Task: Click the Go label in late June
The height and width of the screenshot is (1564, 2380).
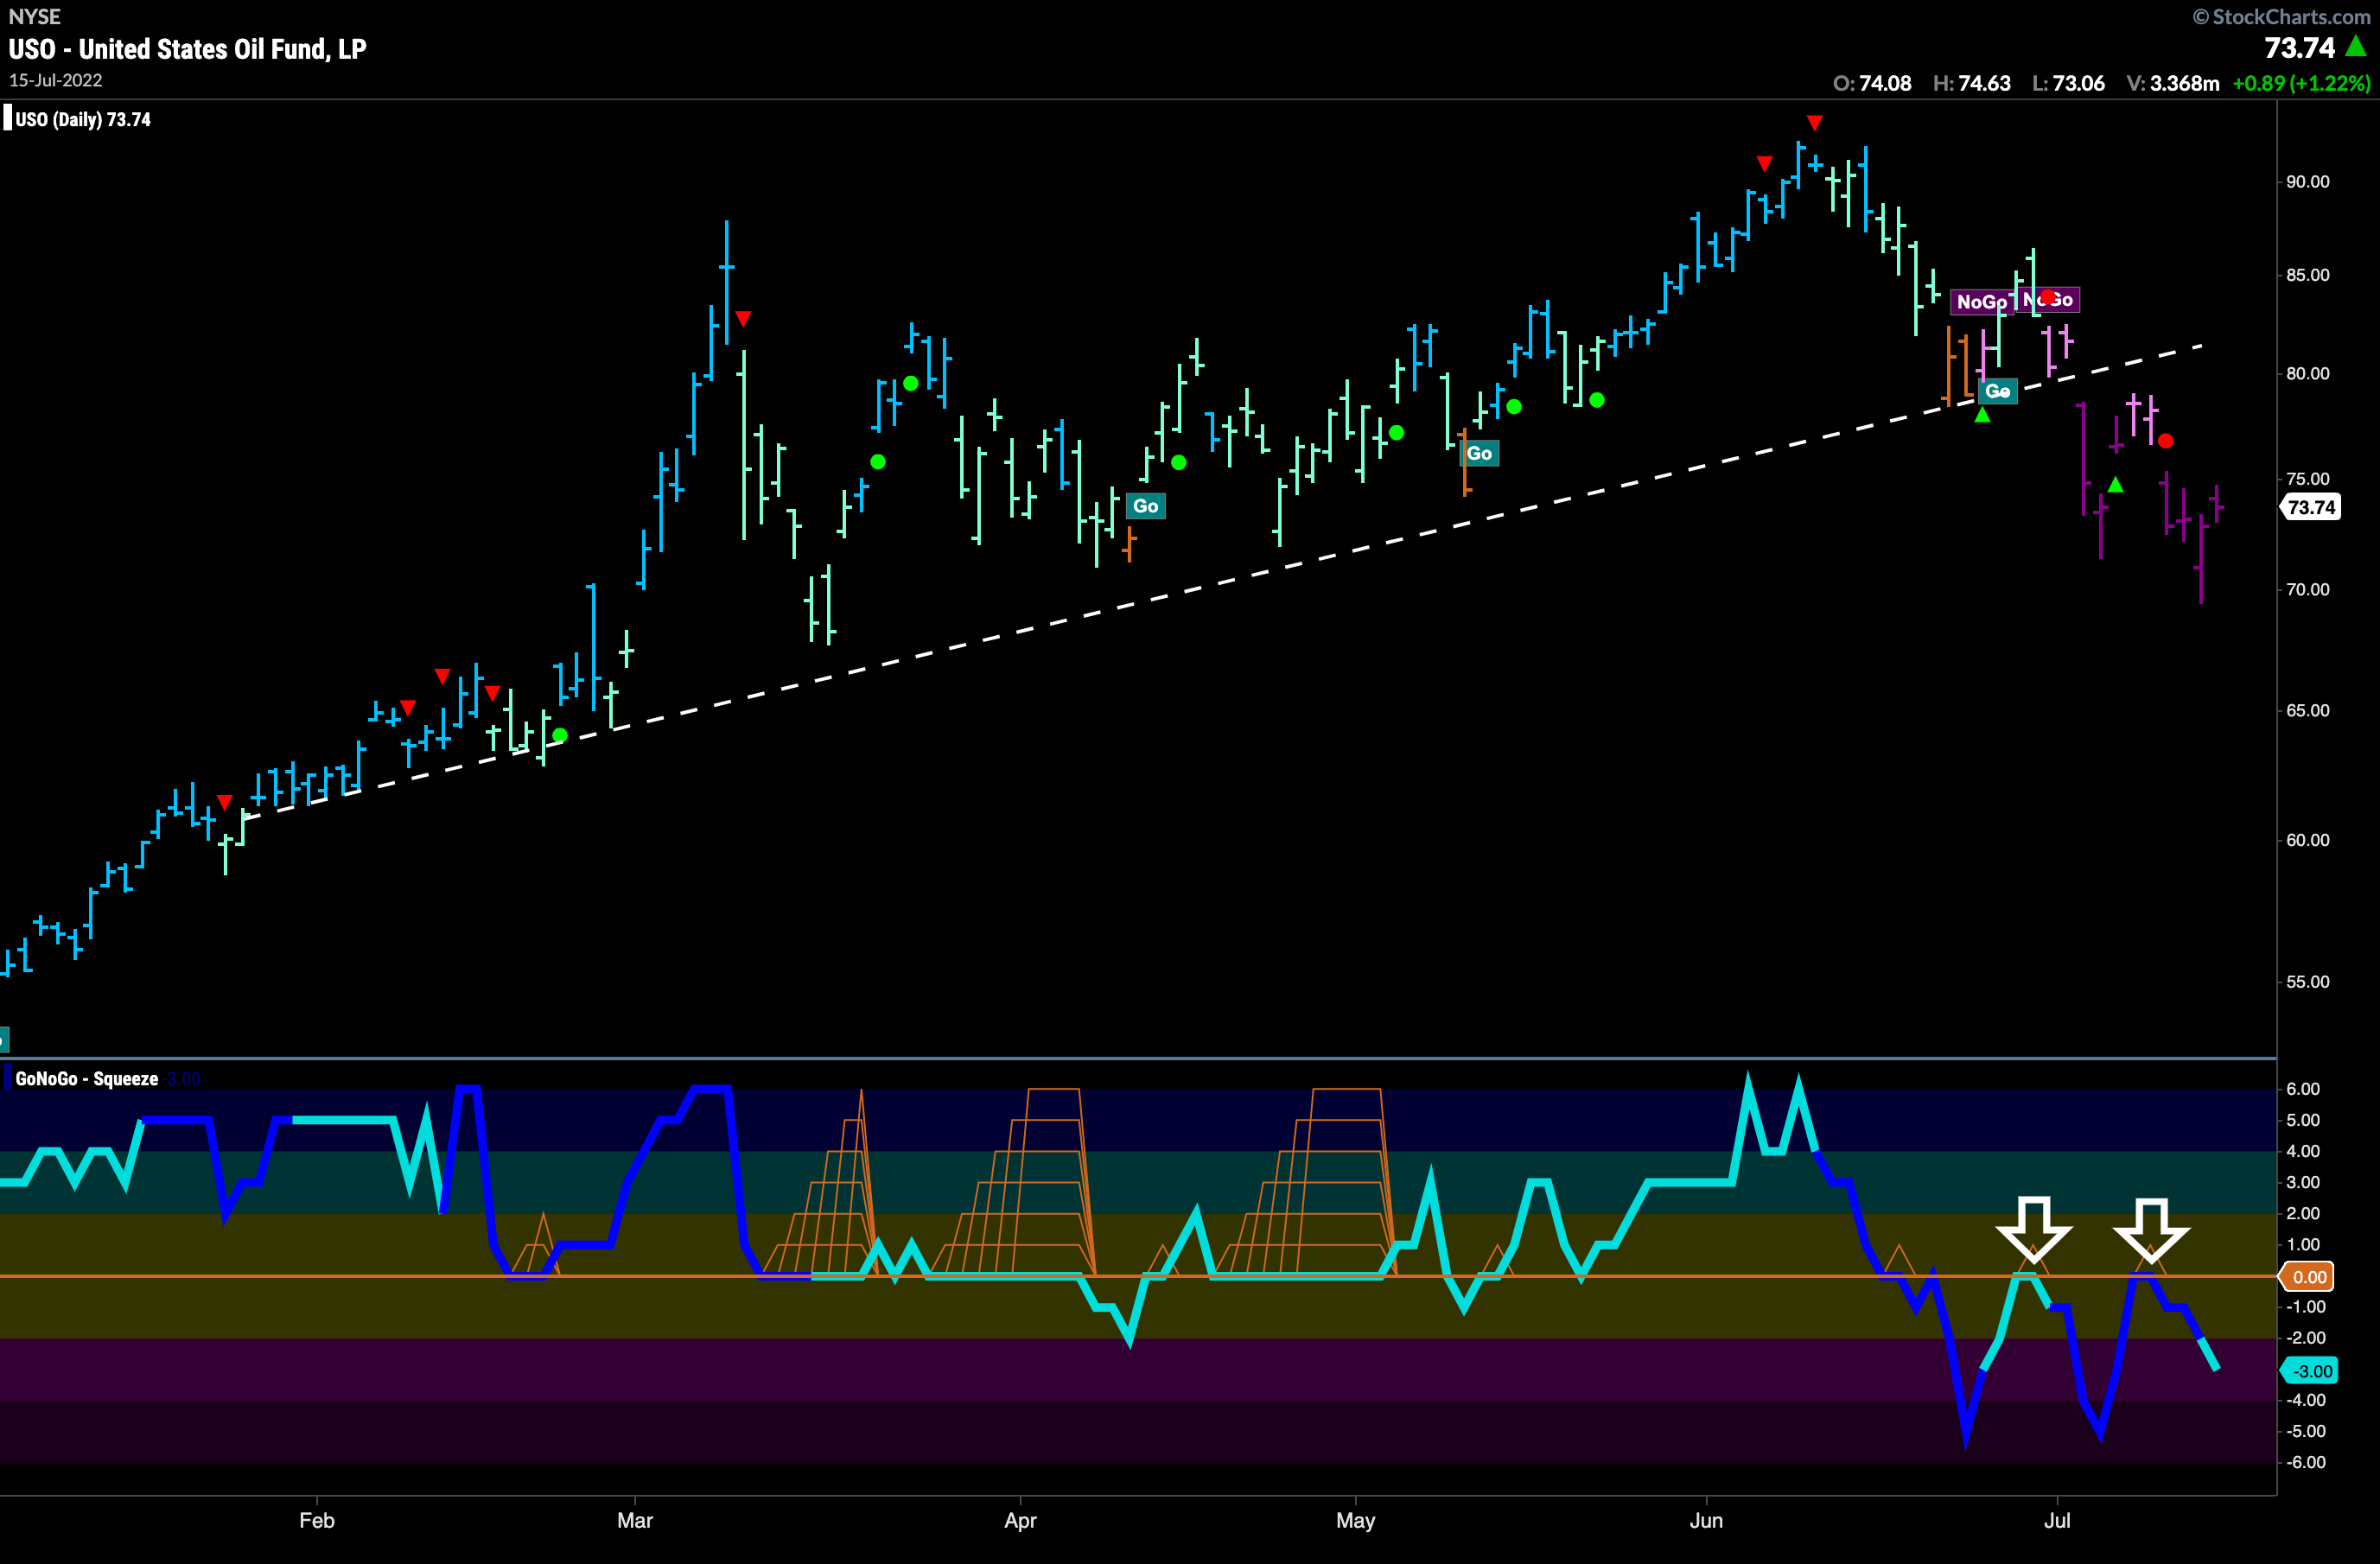Action: pos(1998,391)
